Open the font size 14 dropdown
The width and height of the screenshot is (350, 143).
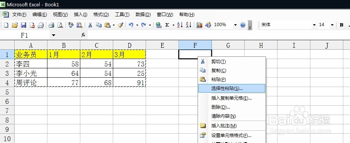[x=332, y=25]
